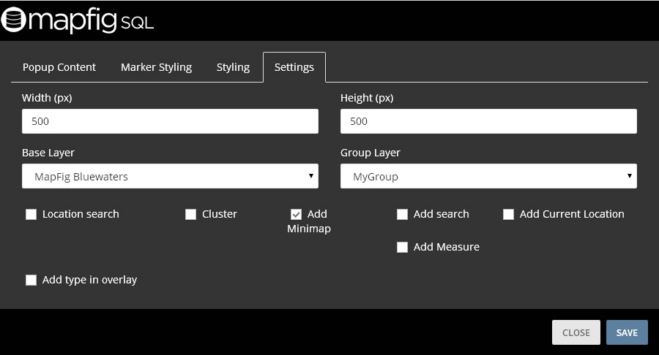The width and height of the screenshot is (659, 355).
Task: Select the Settings tab
Action: click(x=294, y=67)
